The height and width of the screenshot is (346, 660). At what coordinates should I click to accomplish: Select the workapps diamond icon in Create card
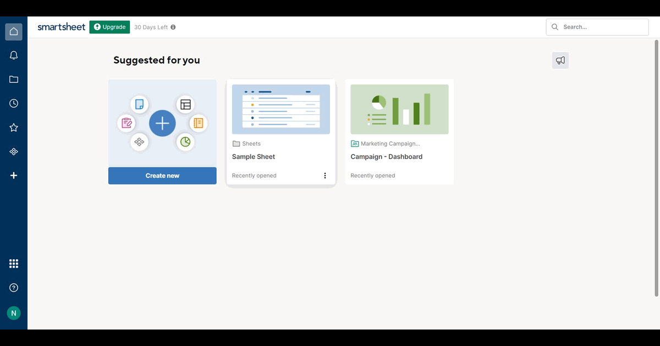140,142
